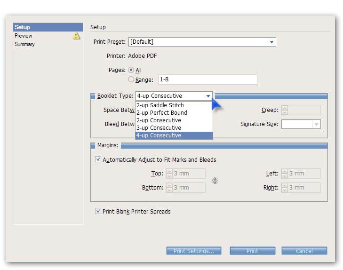Choose 2-up Perfect Bound booklet type
343x270 pixels.
click(174, 113)
